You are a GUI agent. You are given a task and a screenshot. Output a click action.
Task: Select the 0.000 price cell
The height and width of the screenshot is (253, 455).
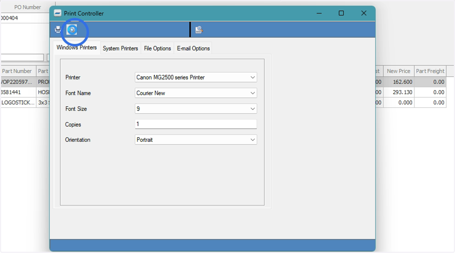[x=399, y=103]
